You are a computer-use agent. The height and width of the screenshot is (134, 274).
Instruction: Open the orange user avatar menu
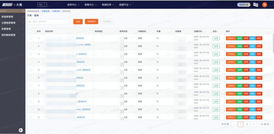pyautogui.click(x=265, y=5)
